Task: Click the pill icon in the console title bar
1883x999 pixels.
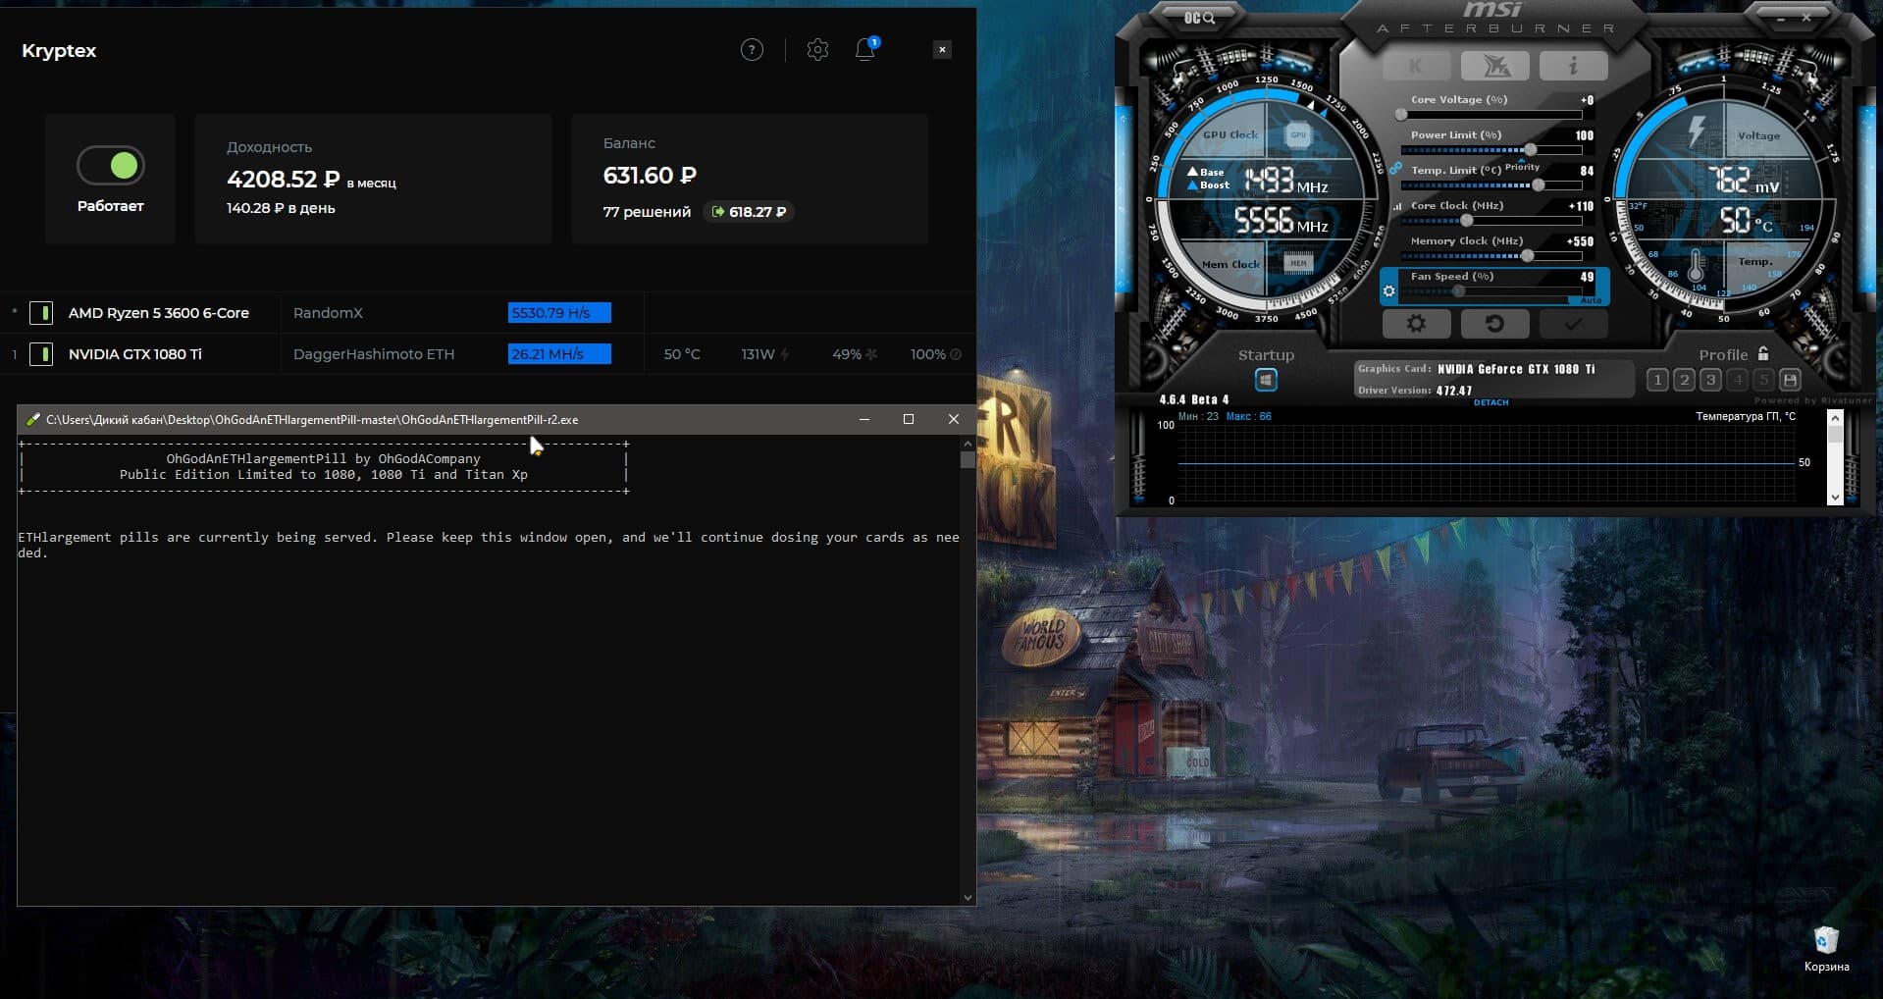Action: (32, 419)
